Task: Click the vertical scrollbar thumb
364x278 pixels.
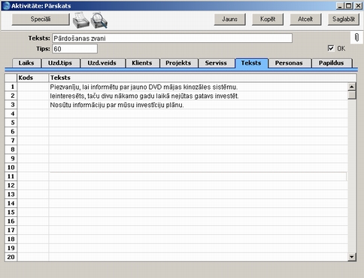Action: [352, 95]
